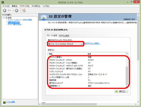Go to the Home screen via house icon

click(24, 11)
